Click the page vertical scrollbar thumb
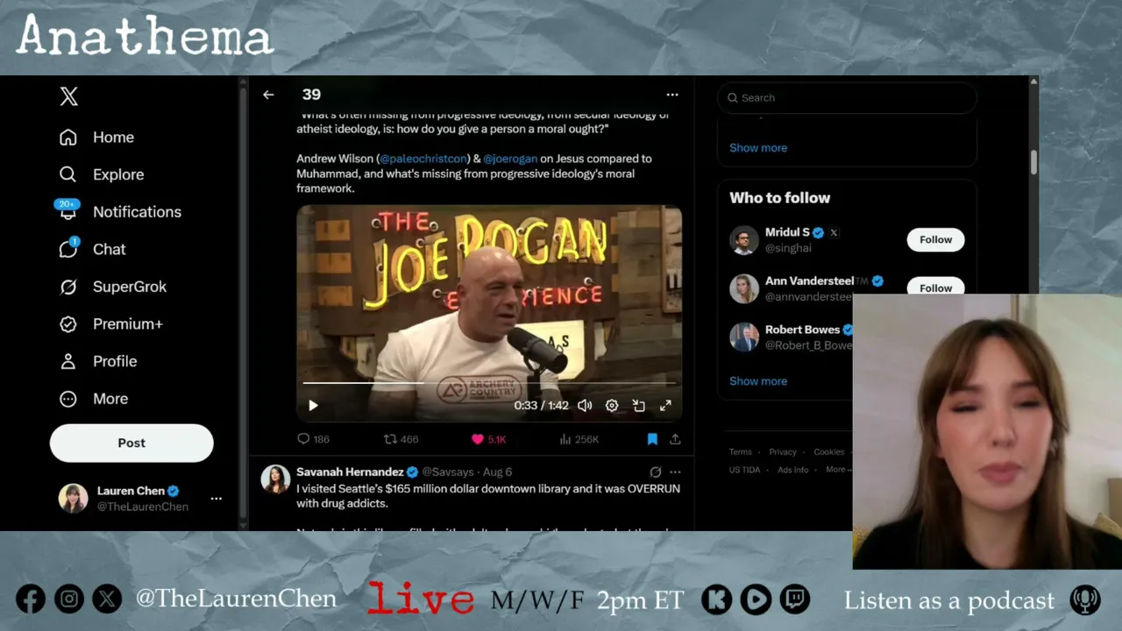 click(x=1033, y=161)
